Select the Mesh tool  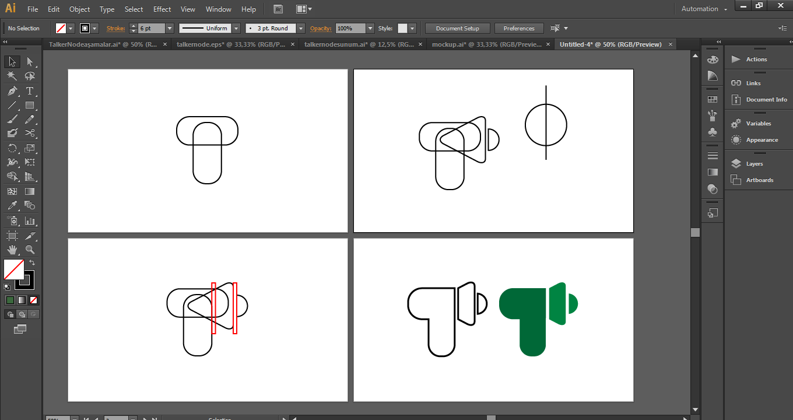(x=12, y=191)
